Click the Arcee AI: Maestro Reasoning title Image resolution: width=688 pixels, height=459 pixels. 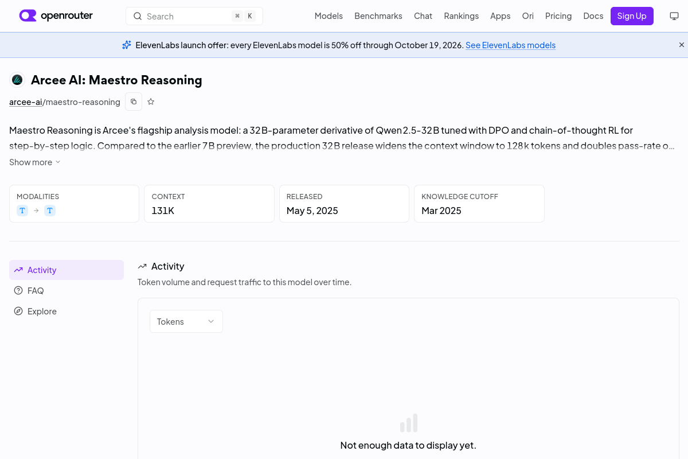[x=116, y=80]
